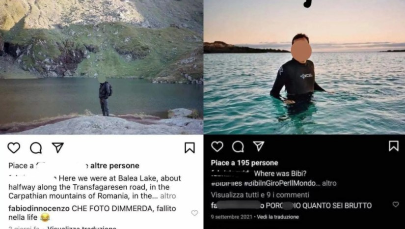Viewport: 405px width, 229px height.
Task: Open comment bubble on the sea post
Action: [238, 146]
